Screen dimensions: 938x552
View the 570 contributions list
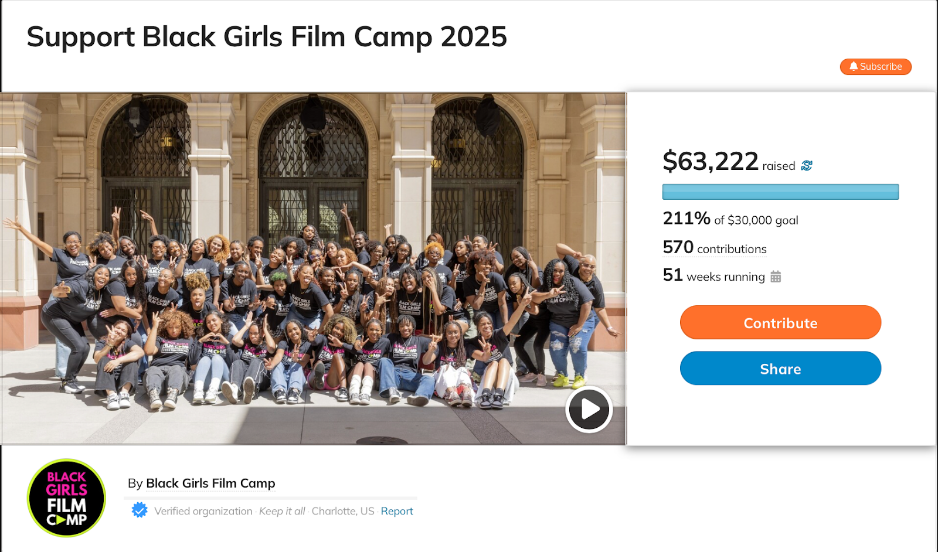point(715,248)
